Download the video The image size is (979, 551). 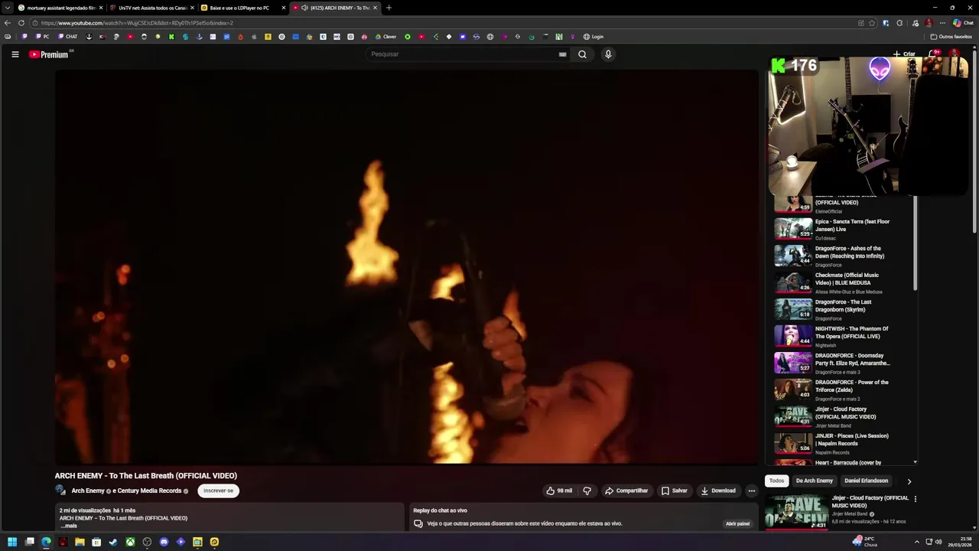(718, 491)
